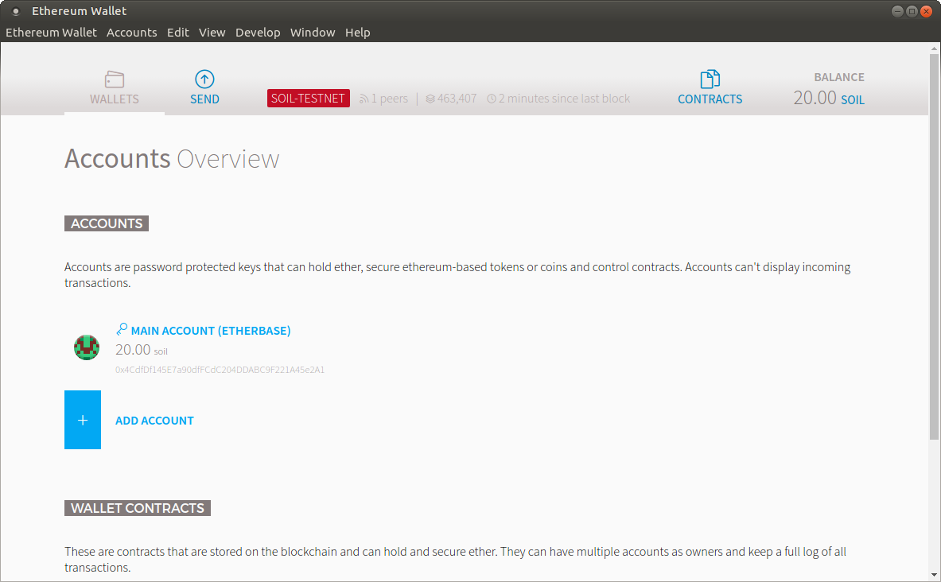Click the account address 0x4CdfDf145E7a90...

pos(220,370)
